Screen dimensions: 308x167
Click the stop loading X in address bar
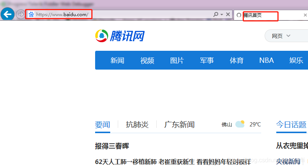228,14
